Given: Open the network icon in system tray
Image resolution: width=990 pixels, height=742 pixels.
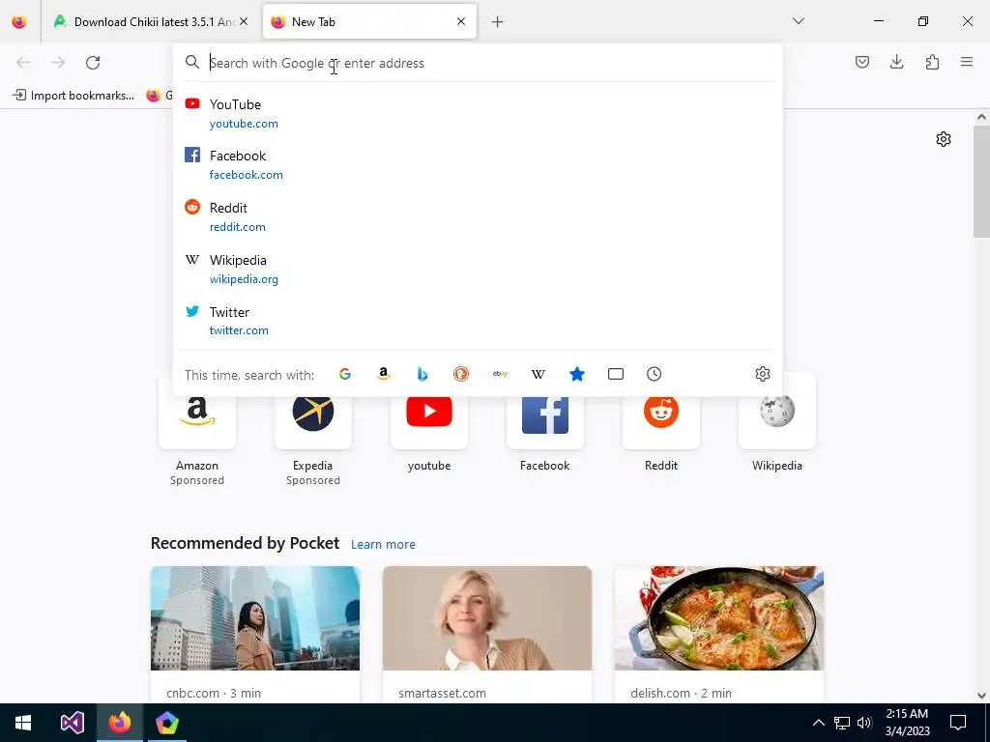Looking at the screenshot, I should point(842,723).
